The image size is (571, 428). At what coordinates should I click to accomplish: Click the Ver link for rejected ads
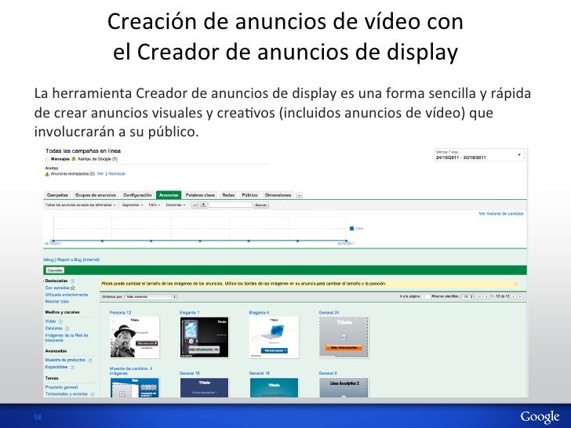click(100, 174)
